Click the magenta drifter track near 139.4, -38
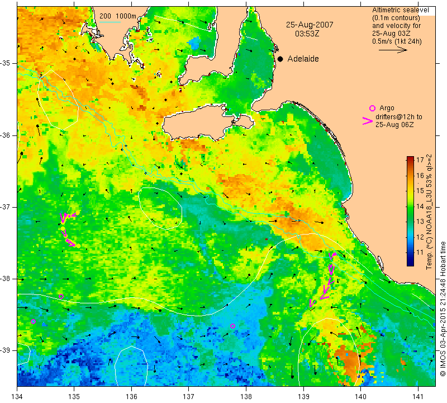 (323, 280)
